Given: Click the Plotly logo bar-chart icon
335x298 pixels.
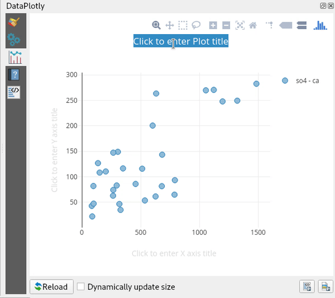Looking at the screenshot, I should (x=320, y=25).
